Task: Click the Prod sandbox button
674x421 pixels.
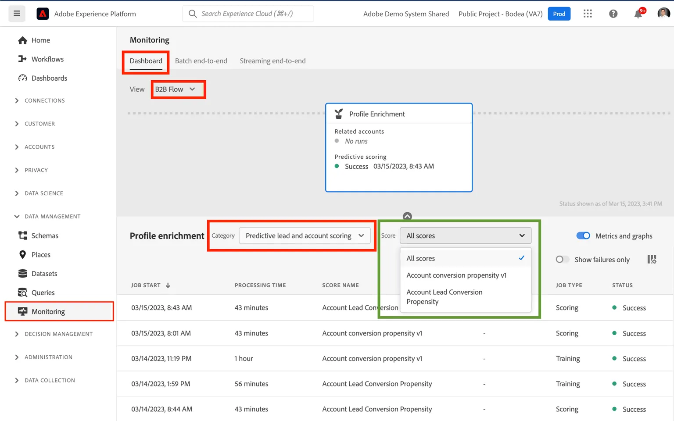Action: pos(559,14)
